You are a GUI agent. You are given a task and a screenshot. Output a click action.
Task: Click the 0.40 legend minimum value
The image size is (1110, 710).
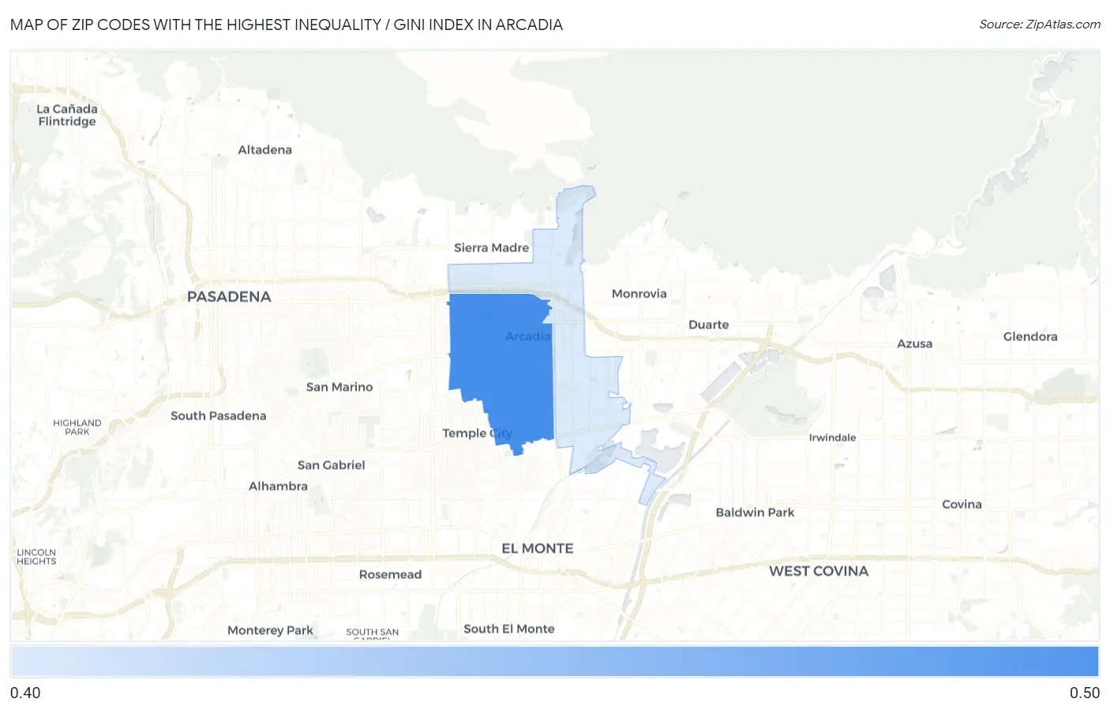[x=25, y=693]
